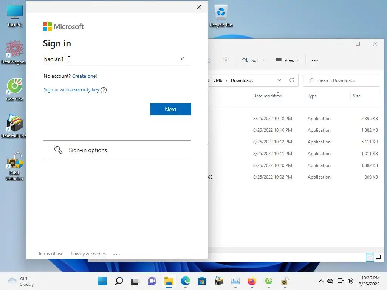Open IObit Unlocker from taskbar
Viewport: 387px width, 290px height.
pyautogui.click(x=285, y=281)
